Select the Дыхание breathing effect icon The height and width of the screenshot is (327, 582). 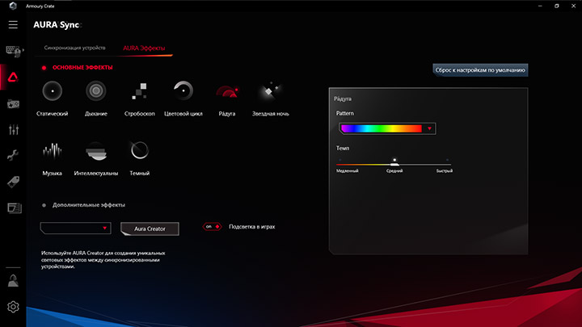[x=95, y=90]
